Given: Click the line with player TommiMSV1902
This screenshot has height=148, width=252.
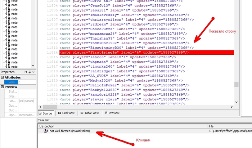Looking at the screenshot, I should click(125, 43).
